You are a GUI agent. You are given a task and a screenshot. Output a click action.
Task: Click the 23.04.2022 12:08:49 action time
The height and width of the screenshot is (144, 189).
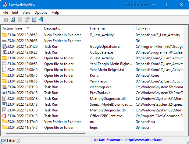(x=23, y=70)
